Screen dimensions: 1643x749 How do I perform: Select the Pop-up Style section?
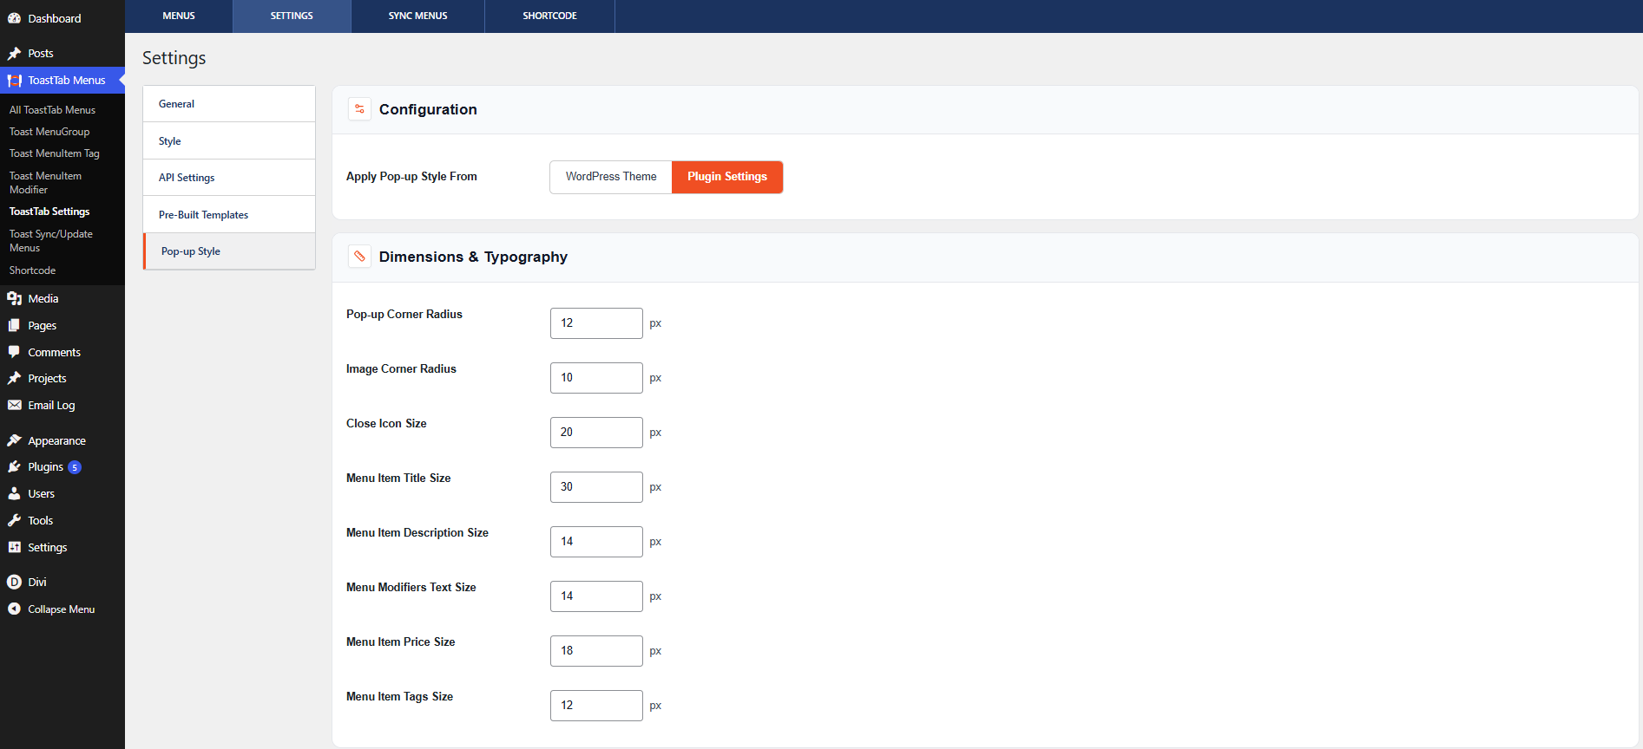[229, 251]
